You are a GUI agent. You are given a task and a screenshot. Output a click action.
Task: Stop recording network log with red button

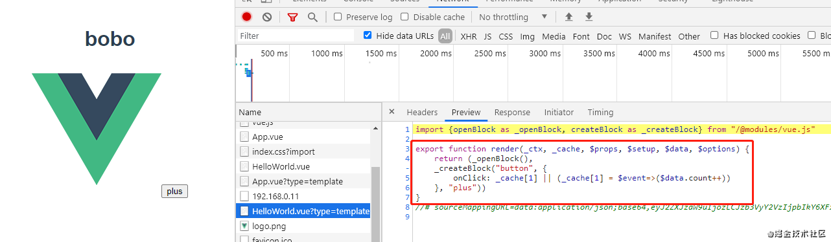pyautogui.click(x=247, y=17)
